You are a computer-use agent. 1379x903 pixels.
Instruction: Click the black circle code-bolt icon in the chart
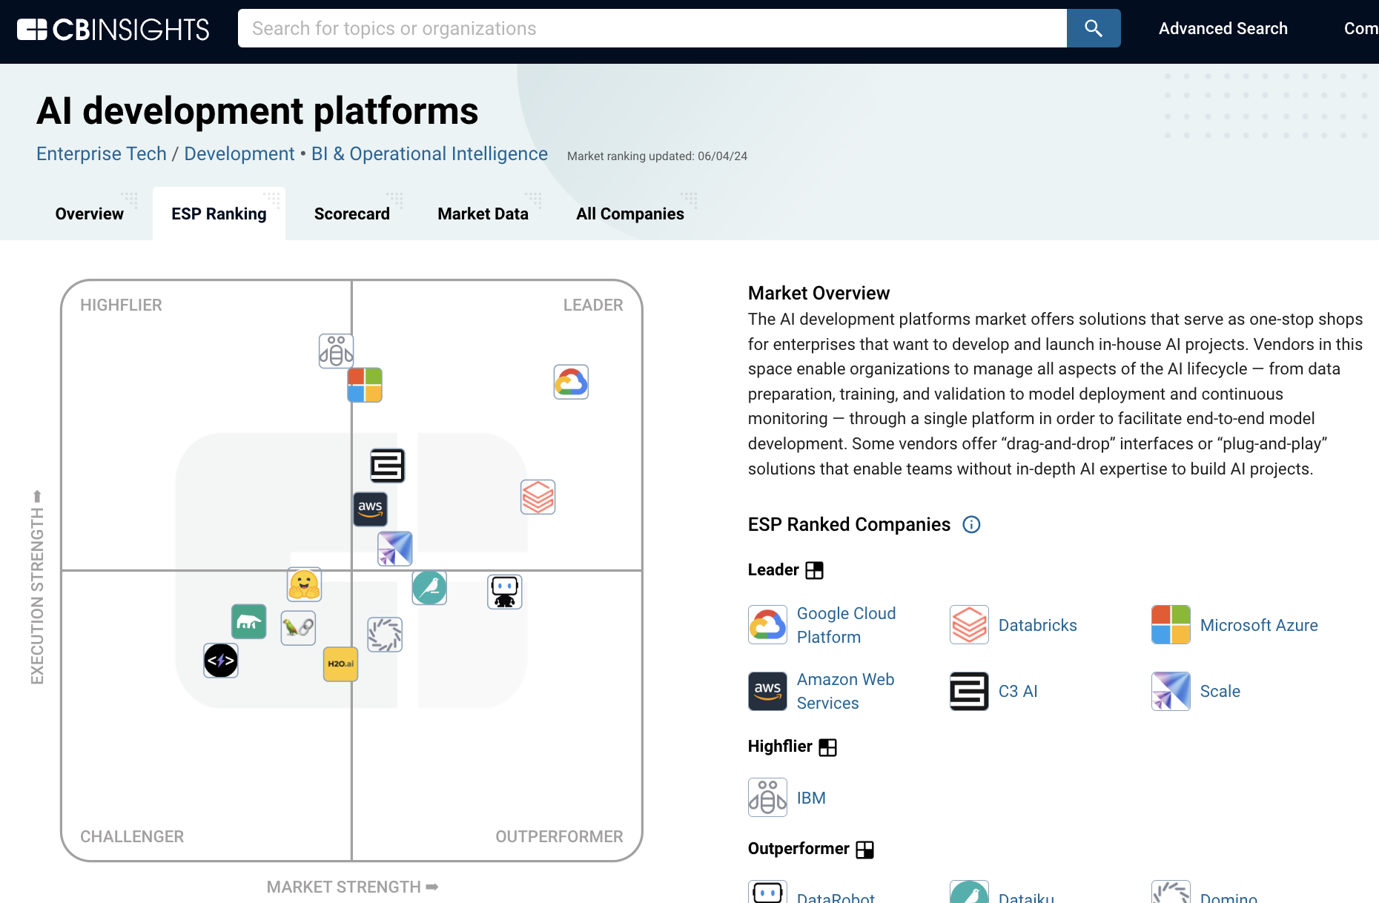pyautogui.click(x=220, y=660)
